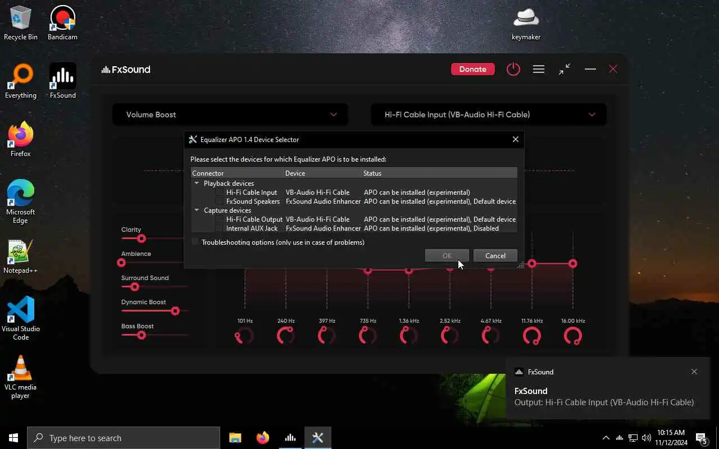The width and height of the screenshot is (719, 449).
Task: Open the Action Center notifications icon
Action: (702, 438)
